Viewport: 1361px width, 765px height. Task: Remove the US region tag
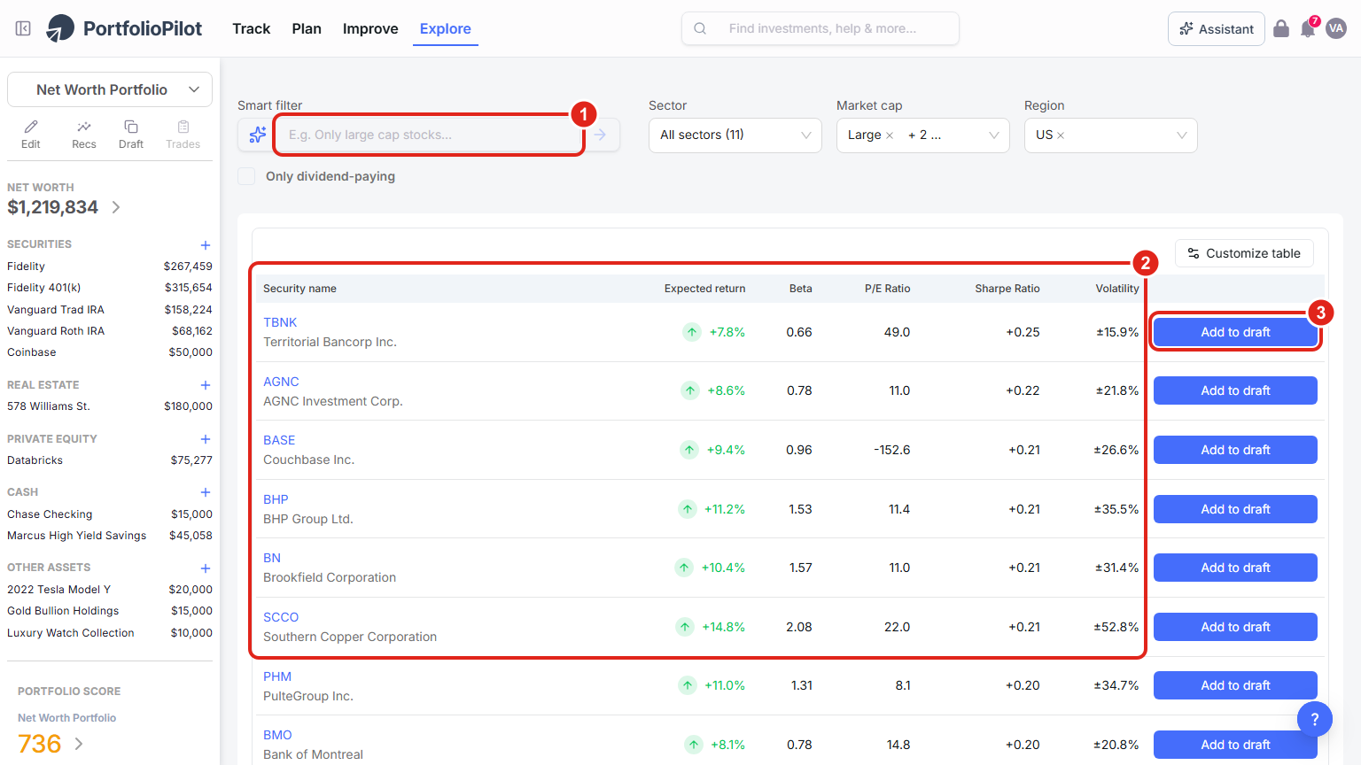coord(1061,135)
